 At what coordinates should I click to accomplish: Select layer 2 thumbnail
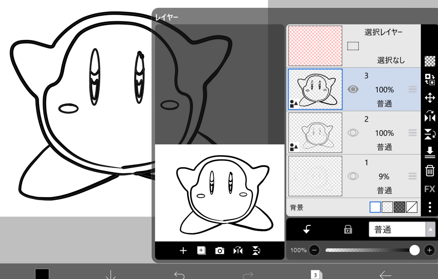[315, 132]
